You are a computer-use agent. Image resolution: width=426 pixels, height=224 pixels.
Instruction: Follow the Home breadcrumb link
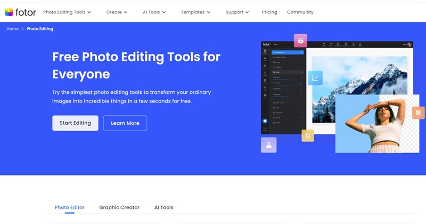[12, 29]
